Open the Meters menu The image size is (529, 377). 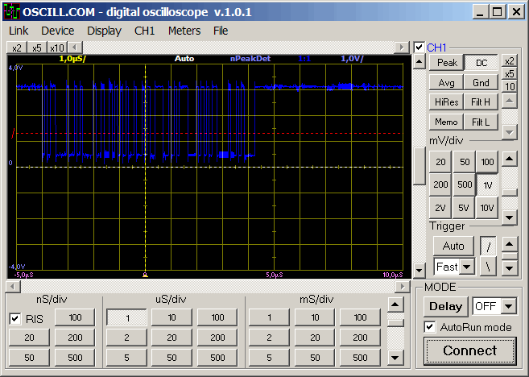tap(184, 31)
